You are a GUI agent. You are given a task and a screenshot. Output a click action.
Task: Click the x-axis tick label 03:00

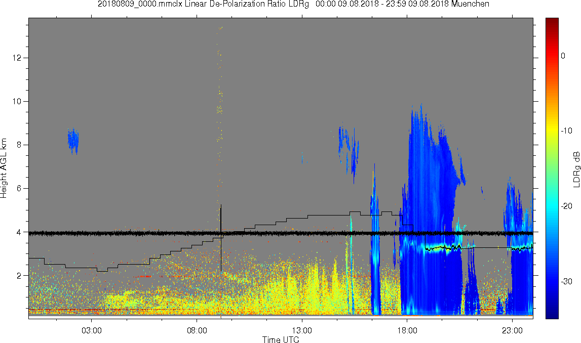(x=92, y=330)
